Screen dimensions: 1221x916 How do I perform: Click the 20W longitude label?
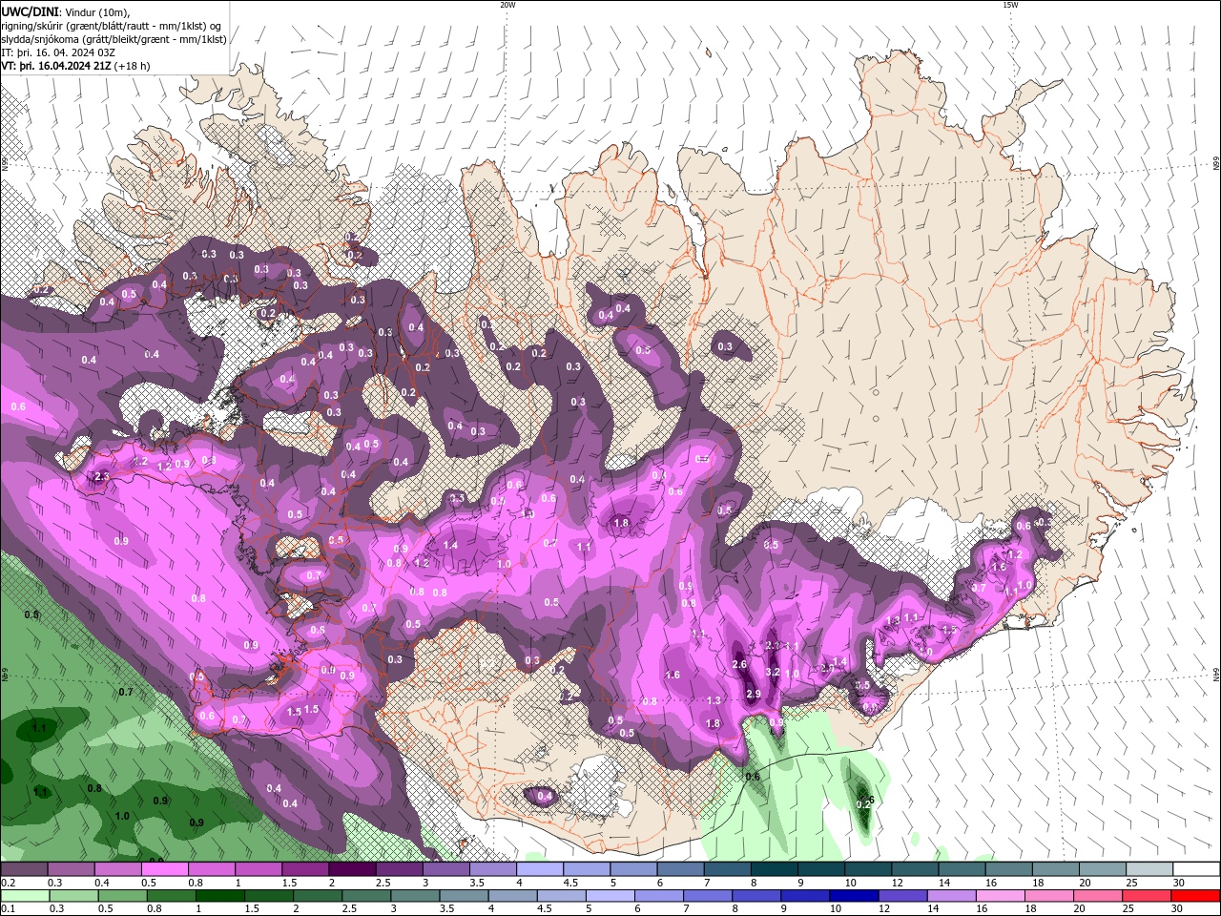pos(507,5)
